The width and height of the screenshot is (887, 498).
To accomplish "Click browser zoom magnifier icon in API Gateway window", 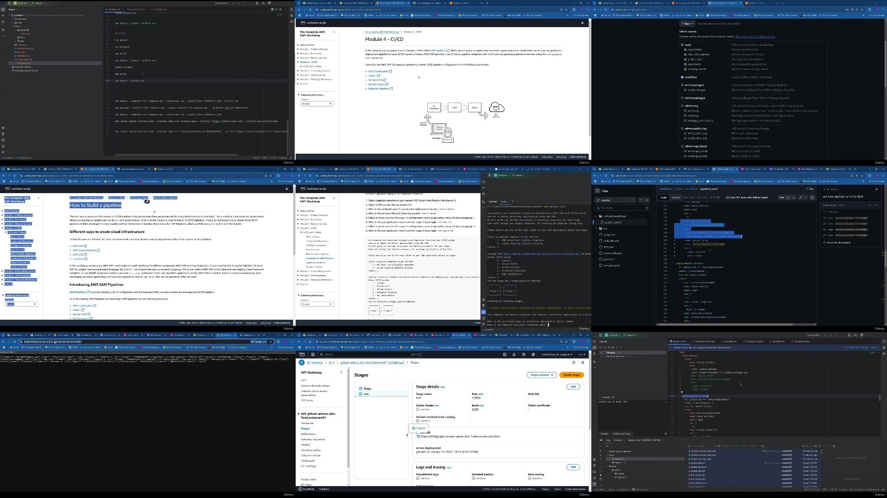I will coord(561,341).
